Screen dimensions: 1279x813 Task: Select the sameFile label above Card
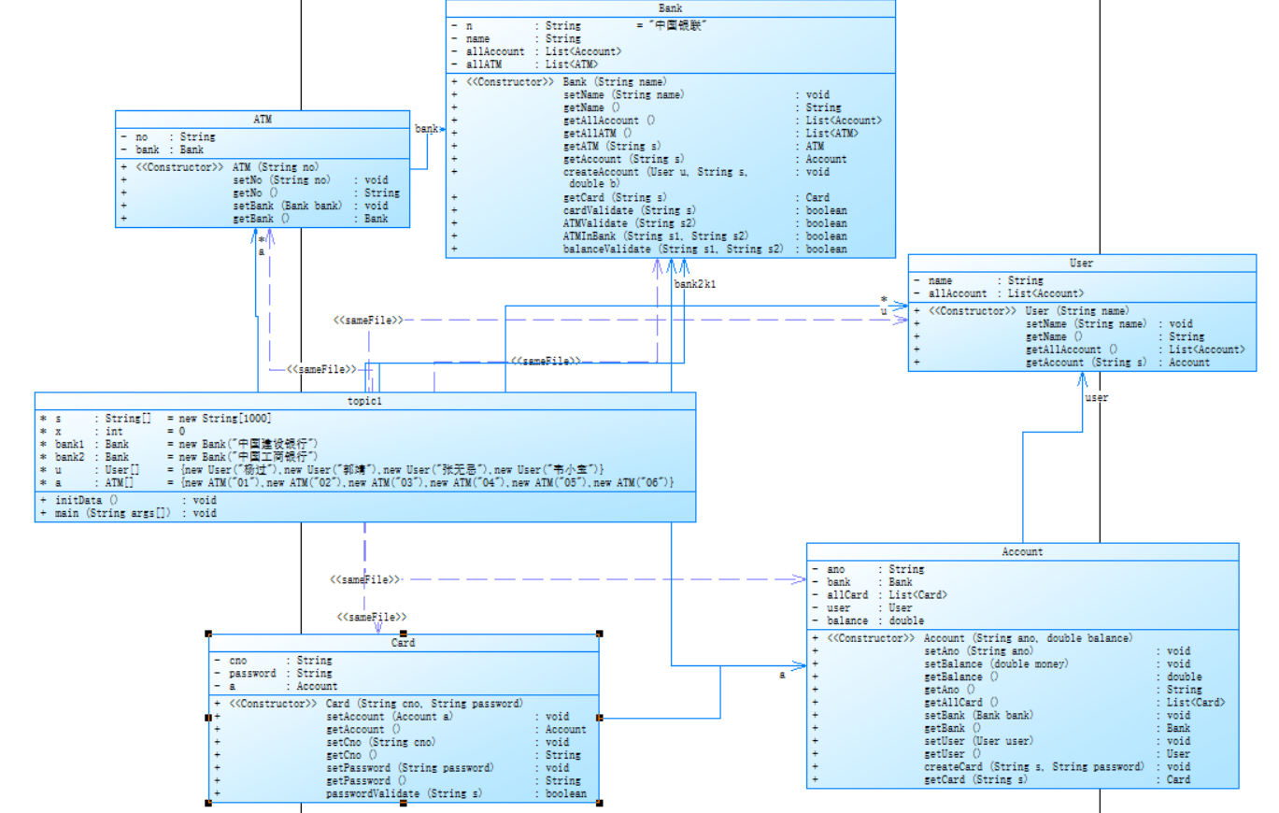click(372, 618)
